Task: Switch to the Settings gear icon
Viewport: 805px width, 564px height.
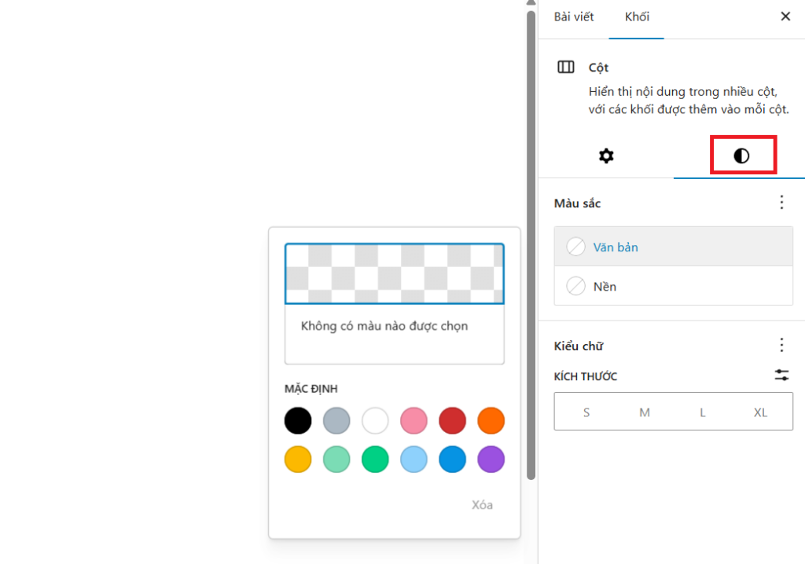Action: [x=606, y=156]
